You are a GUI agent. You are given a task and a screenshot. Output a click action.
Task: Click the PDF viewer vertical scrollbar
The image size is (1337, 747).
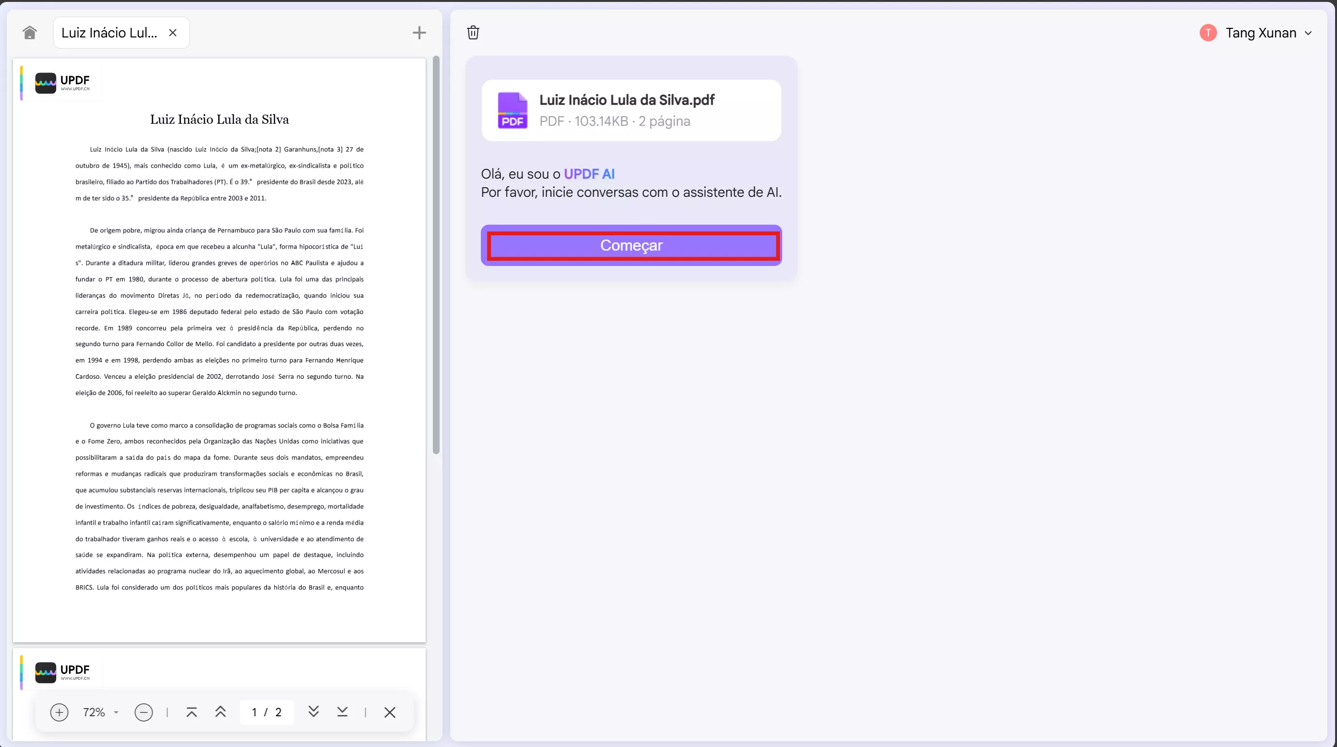[436, 254]
